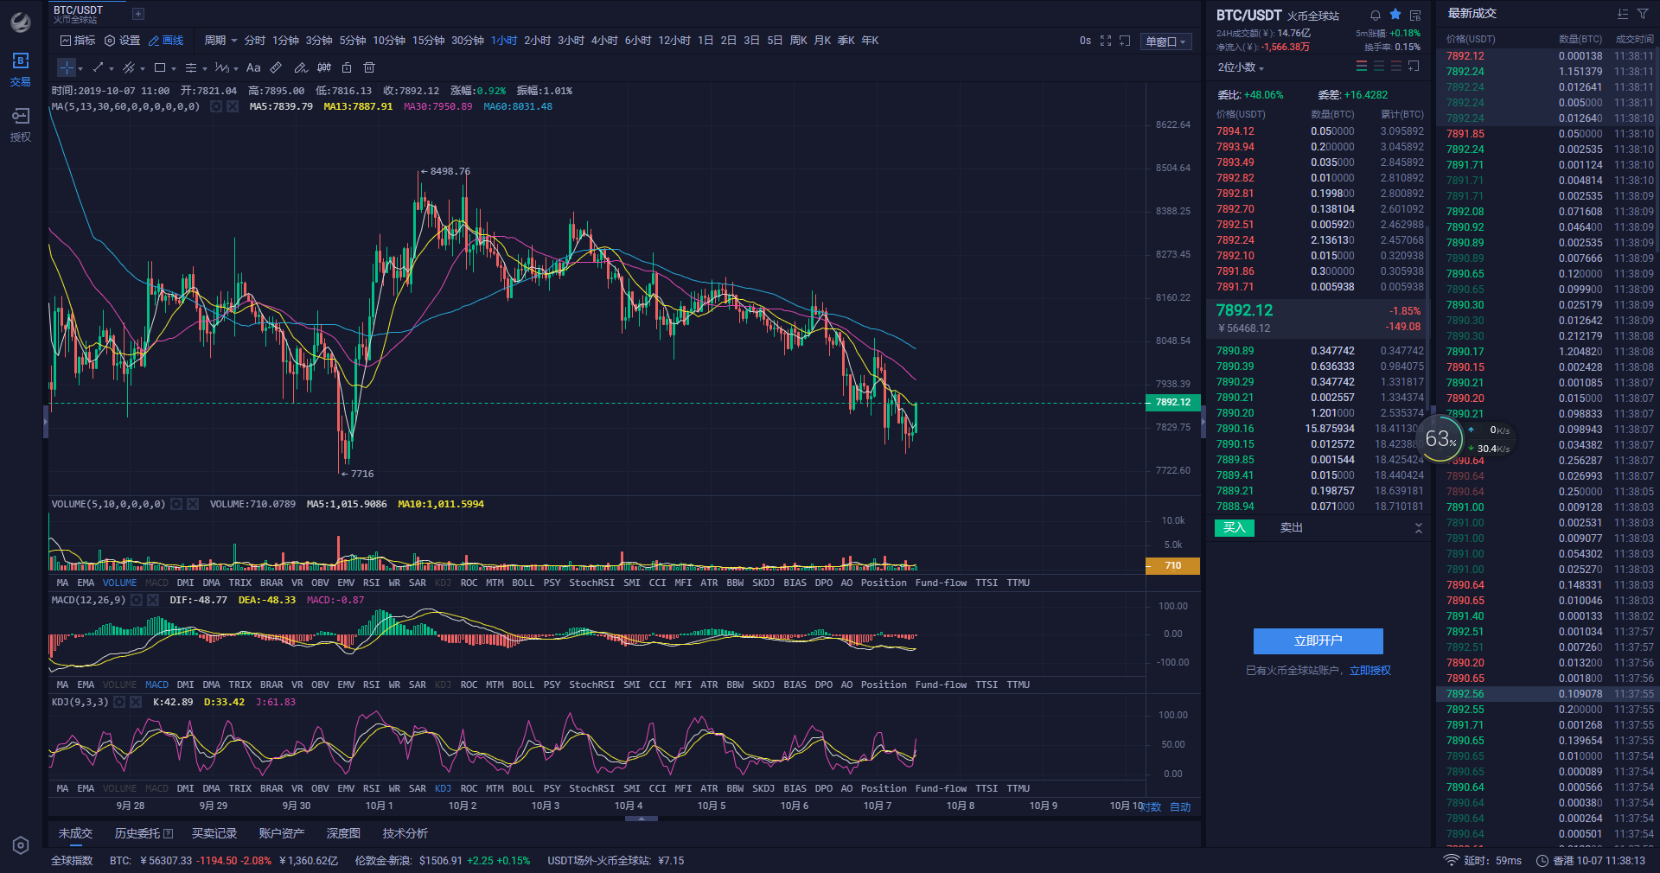Screen dimensions: 1660x873
Task: Click the price alert bell icon
Action: click(x=1376, y=15)
